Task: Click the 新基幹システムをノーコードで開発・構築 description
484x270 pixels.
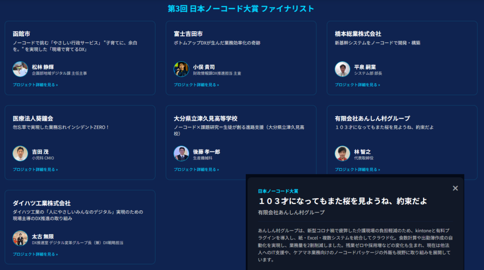Action: coord(378,43)
